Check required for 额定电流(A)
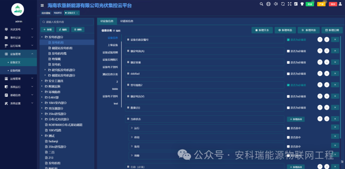The height and width of the screenshot is (169, 345). click(x=288, y=51)
